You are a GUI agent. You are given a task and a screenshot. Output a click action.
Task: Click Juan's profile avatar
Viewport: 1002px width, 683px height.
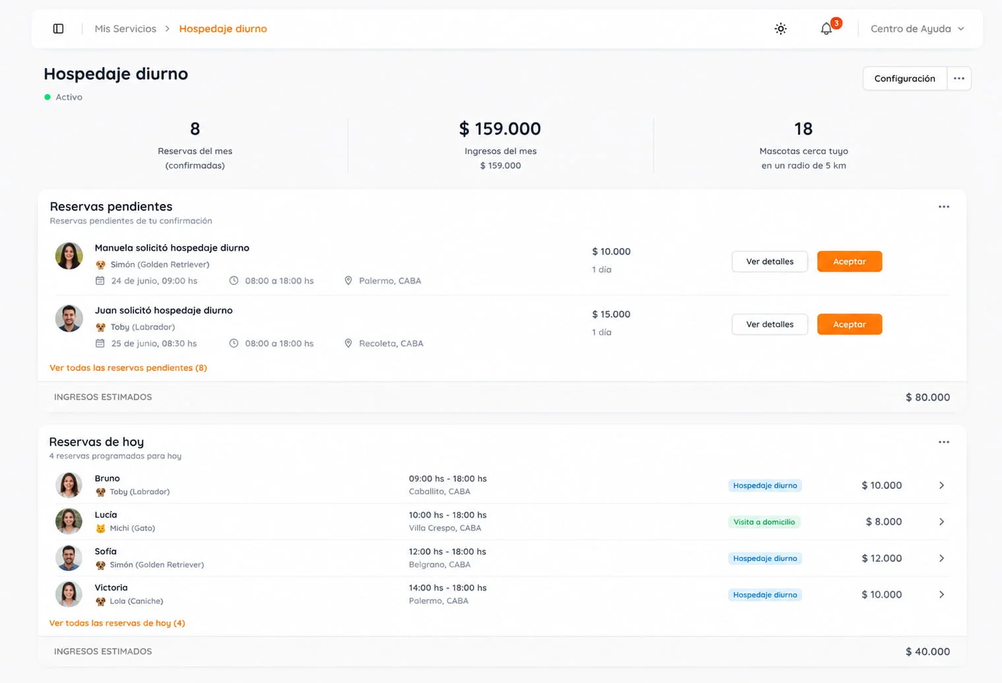tap(69, 319)
